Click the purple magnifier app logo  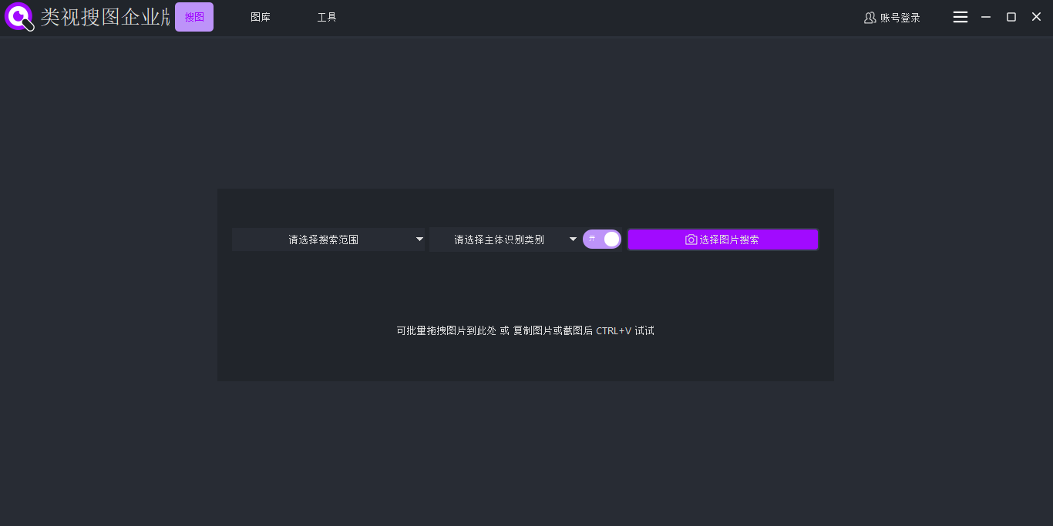19,17
